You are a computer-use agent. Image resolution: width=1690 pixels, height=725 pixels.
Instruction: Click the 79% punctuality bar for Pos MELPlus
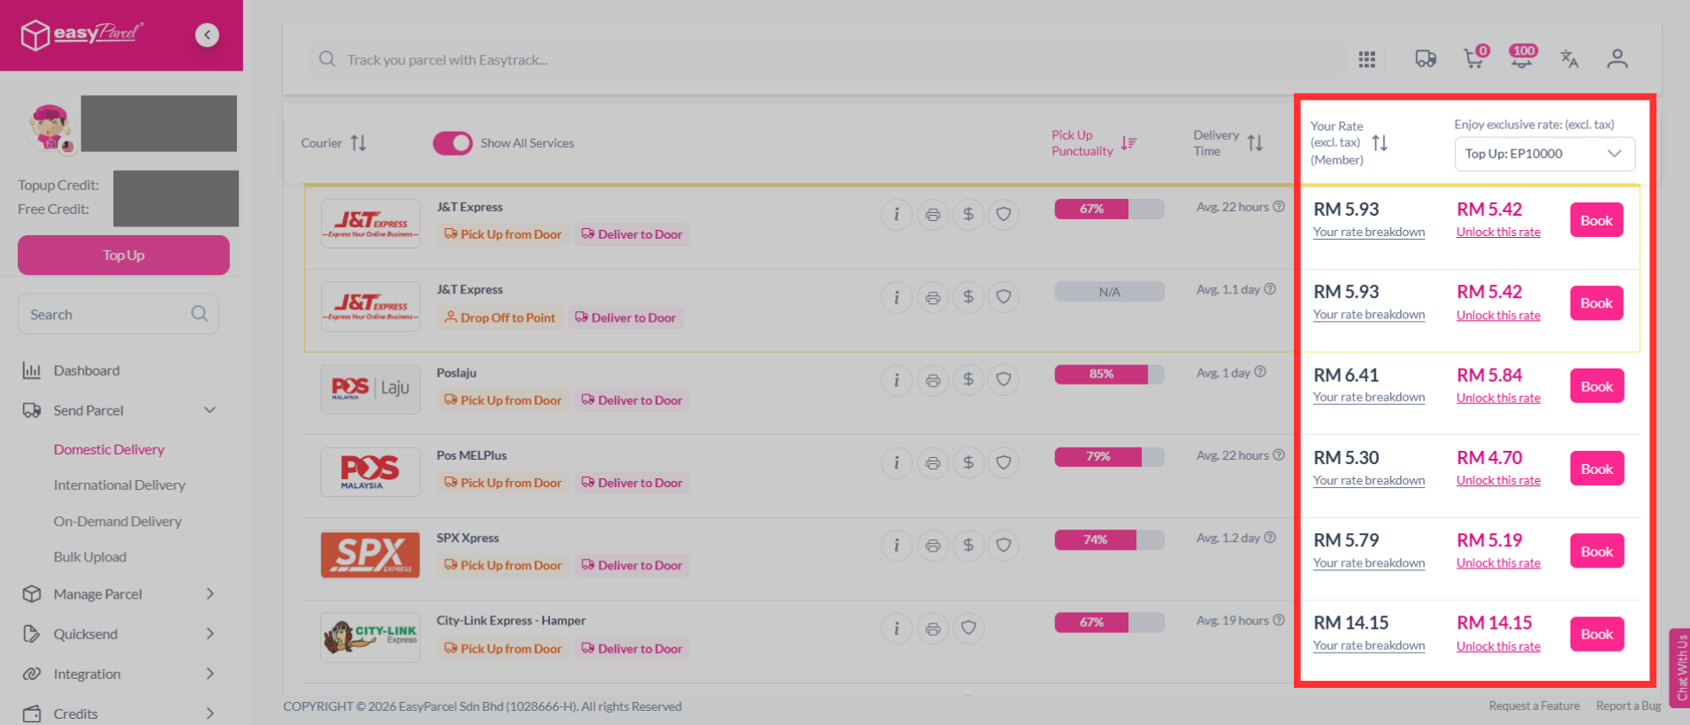click(x=1109, y=456)
